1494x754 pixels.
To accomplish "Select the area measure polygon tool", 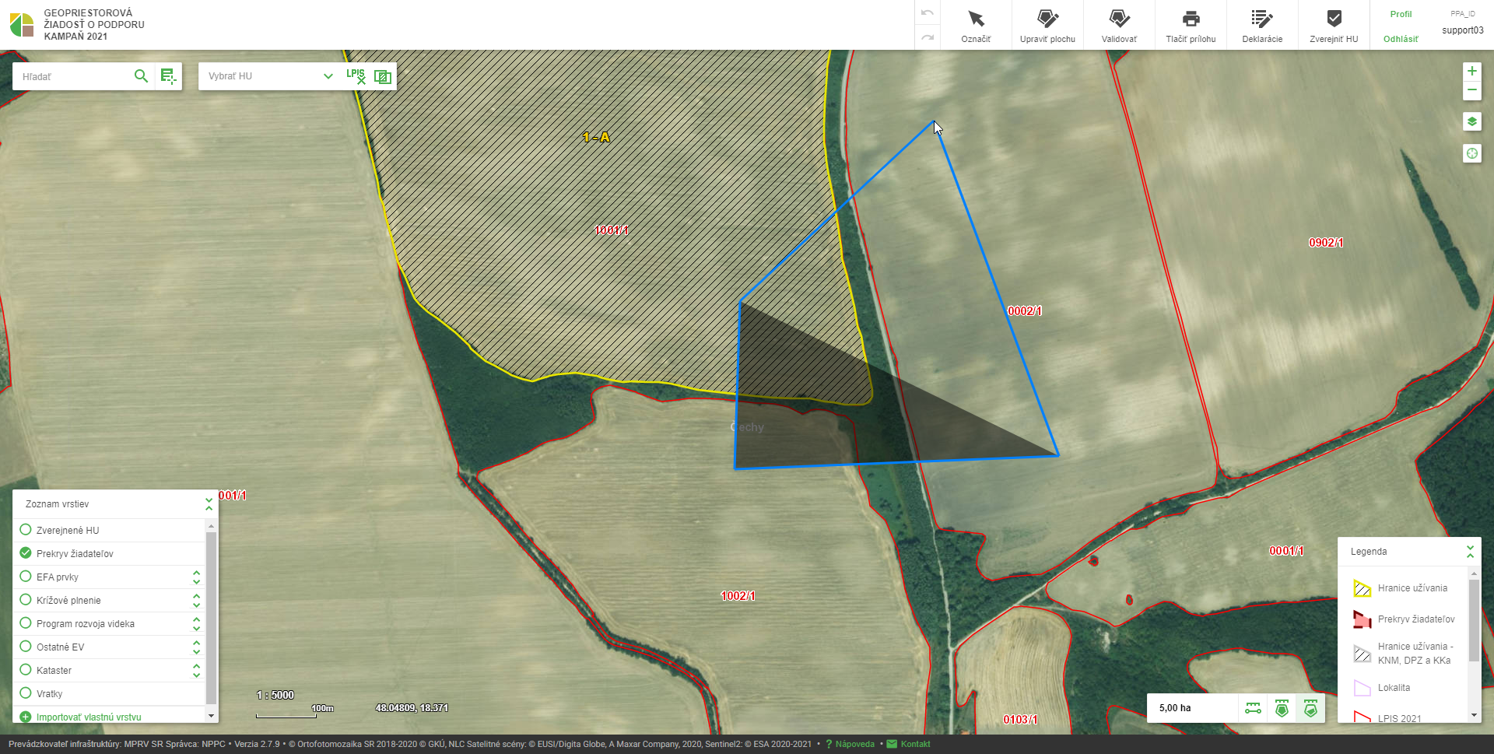I will click(1282, 708).
